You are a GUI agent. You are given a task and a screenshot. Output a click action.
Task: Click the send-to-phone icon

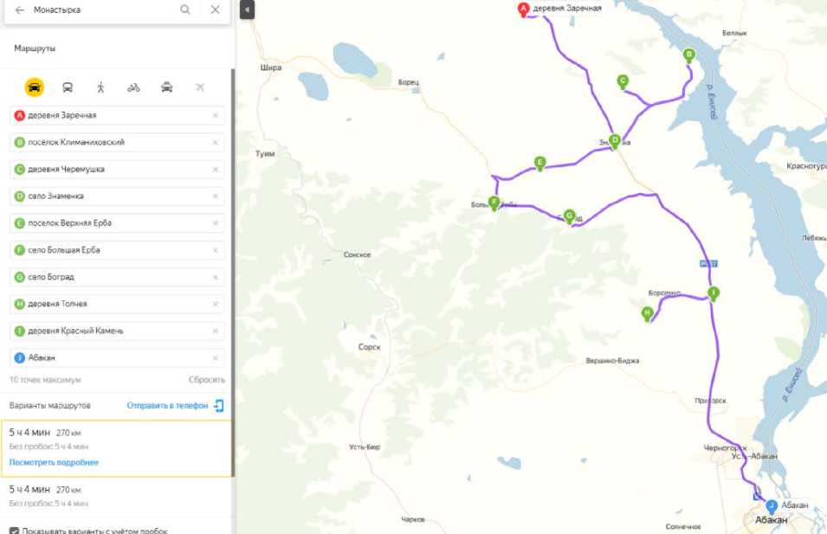219,405
